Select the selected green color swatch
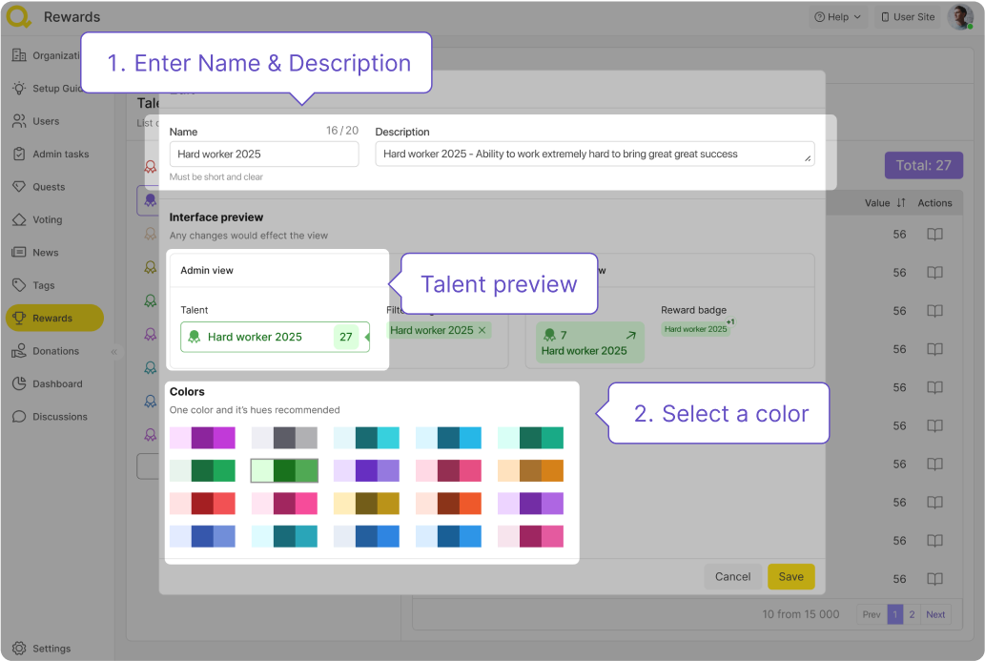The image size is (985, 661). click(283, 470)
